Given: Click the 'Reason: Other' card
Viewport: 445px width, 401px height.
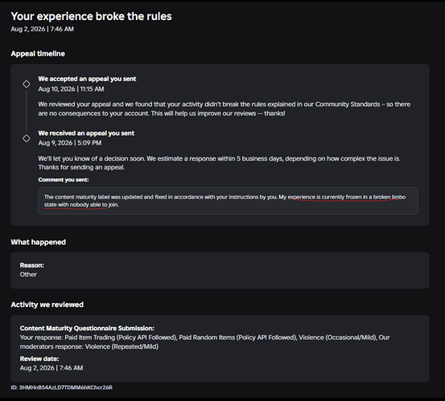Looking at the screenshot, I should [x=220, y=270].
